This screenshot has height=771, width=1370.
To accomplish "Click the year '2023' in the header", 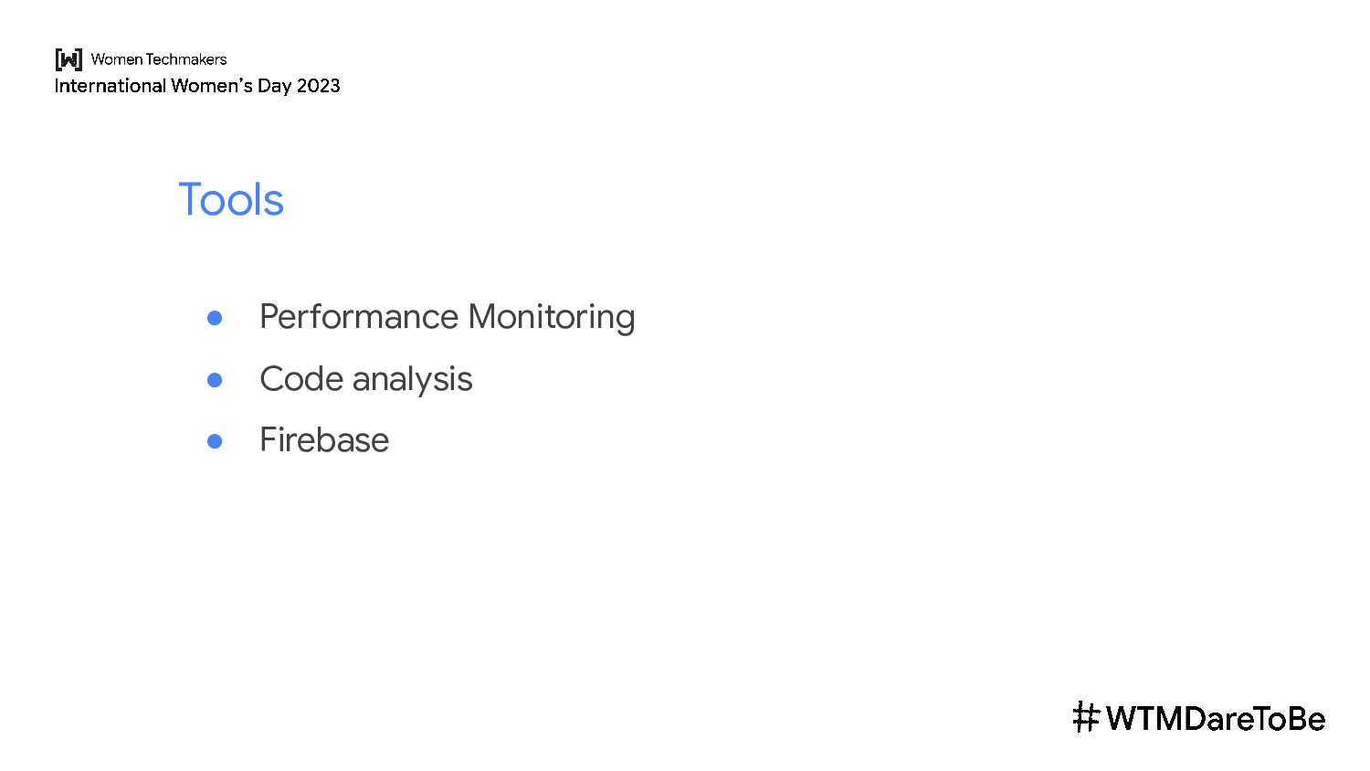I will pos(318,86).
